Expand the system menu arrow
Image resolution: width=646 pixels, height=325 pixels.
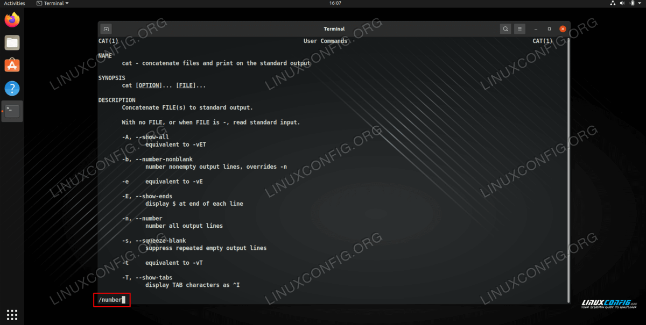[x=641, y=3]
